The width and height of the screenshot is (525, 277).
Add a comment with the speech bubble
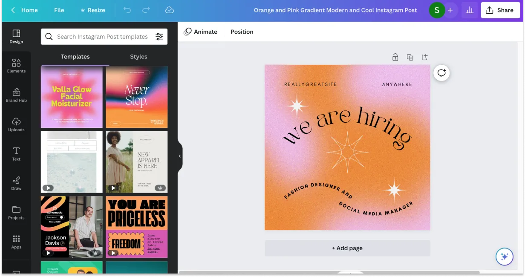tap(441, 73)
